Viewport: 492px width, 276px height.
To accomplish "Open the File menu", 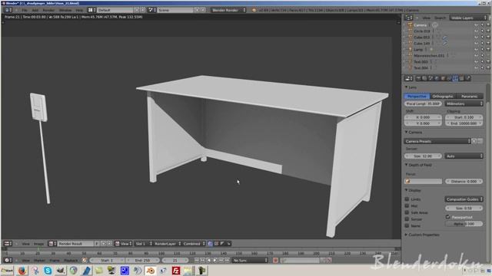I will pos(25,10).
